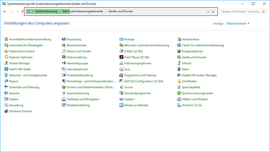This screenshot has height=152, width=270.
Task: Open the Kleine Symbole view dropdown
Action: (238, 23)
